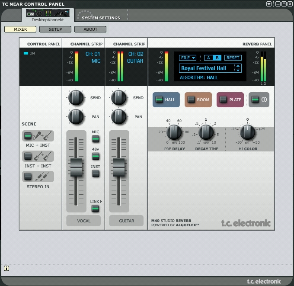Open the DesktopKonnekt device tab

tap(48, 16)
